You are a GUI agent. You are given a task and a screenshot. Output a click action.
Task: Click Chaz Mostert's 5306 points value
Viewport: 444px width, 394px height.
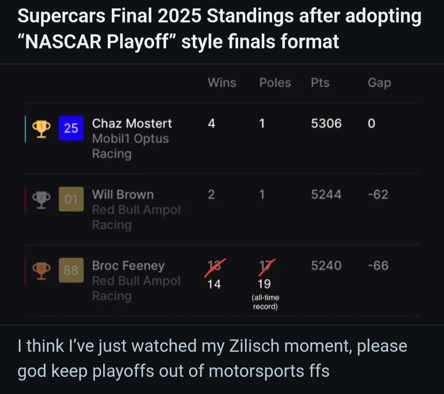pos(326,123)
